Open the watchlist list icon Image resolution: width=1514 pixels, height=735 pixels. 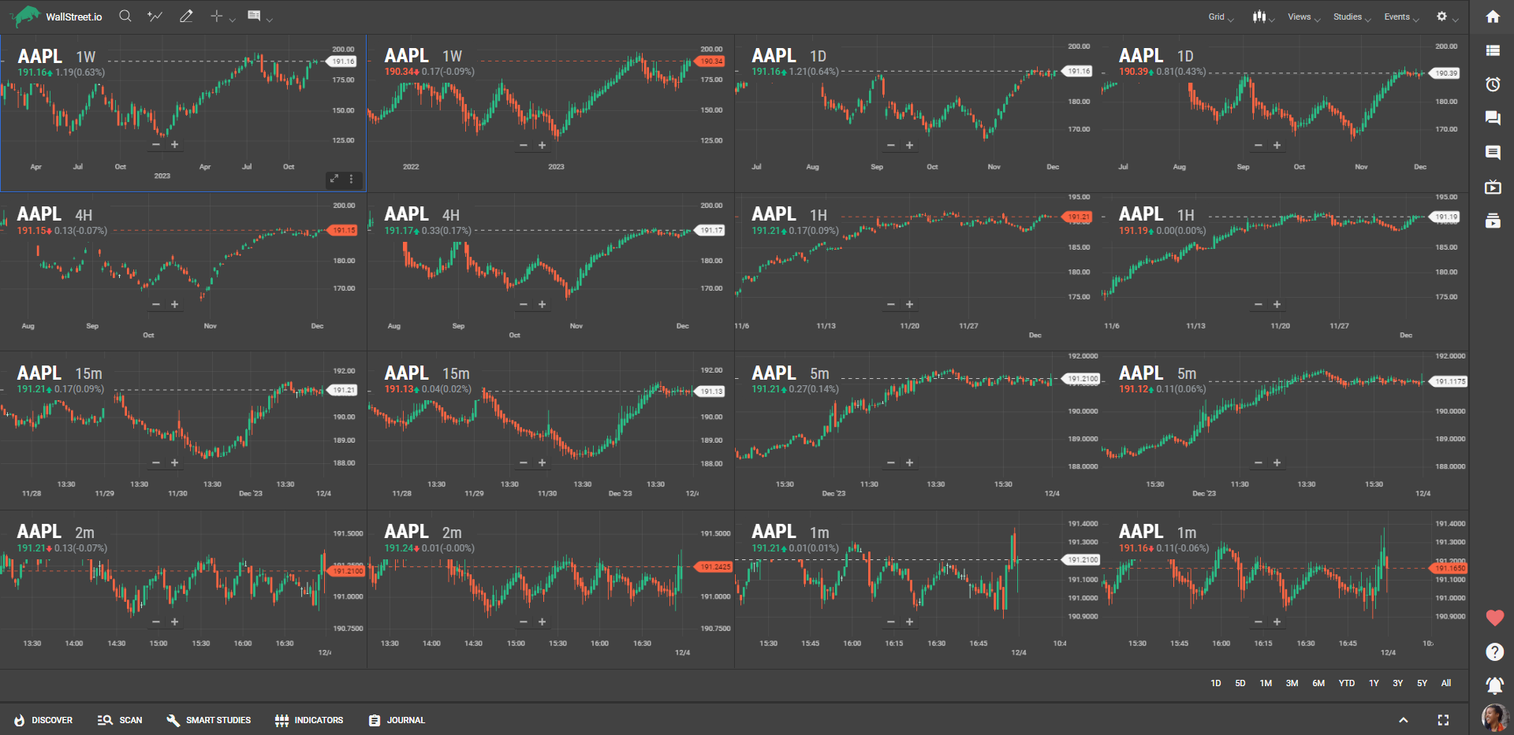click(x=1493, y=50)
